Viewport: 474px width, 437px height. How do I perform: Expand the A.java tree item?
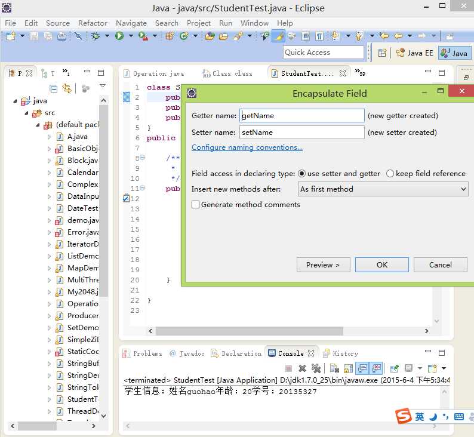(x=49, y=137)
